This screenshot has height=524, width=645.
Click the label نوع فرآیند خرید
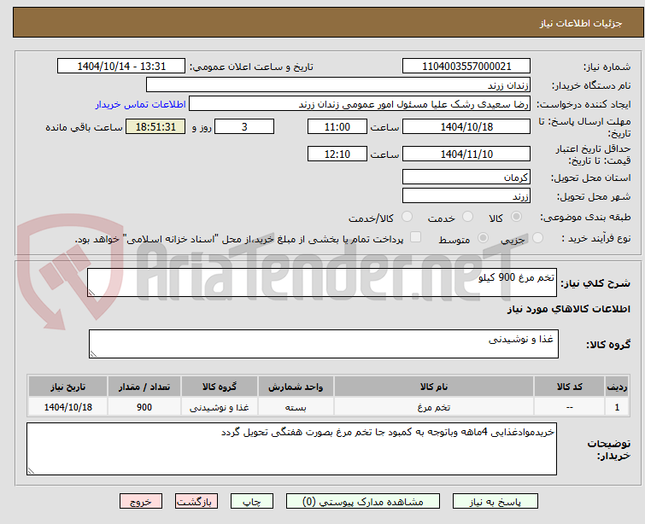coord(596,238)
